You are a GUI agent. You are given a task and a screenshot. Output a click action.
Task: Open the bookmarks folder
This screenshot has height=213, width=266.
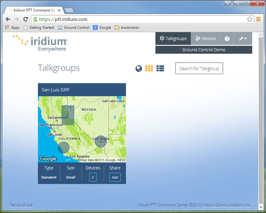(127, 27)
